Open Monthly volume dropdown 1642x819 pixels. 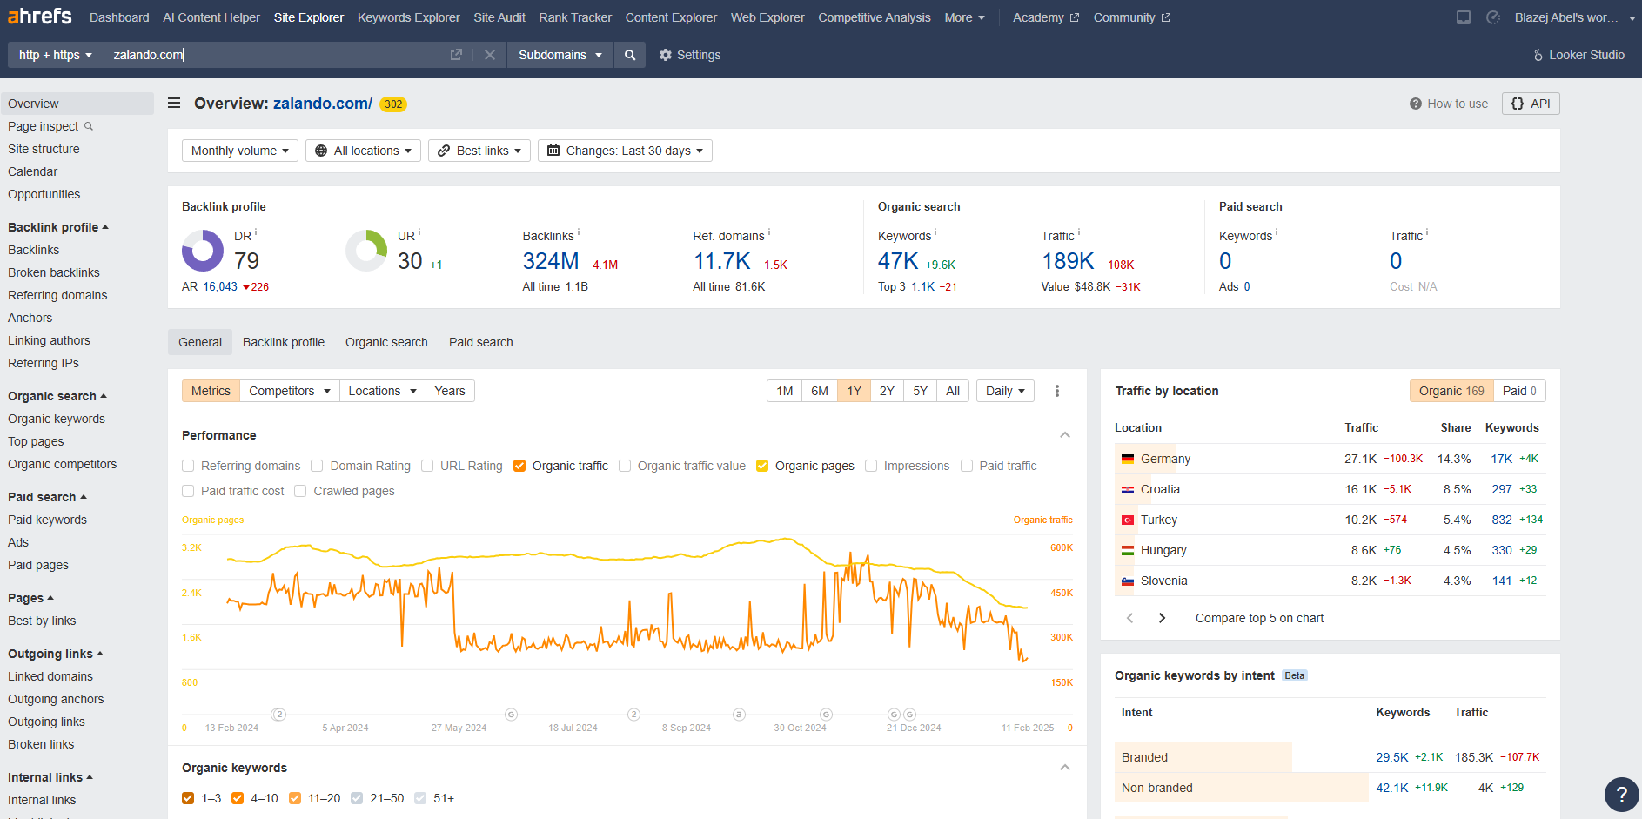tap(240, 151)
